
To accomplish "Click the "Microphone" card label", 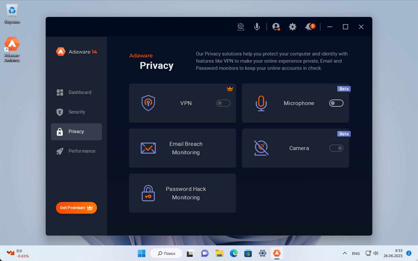I will (299, 103).
